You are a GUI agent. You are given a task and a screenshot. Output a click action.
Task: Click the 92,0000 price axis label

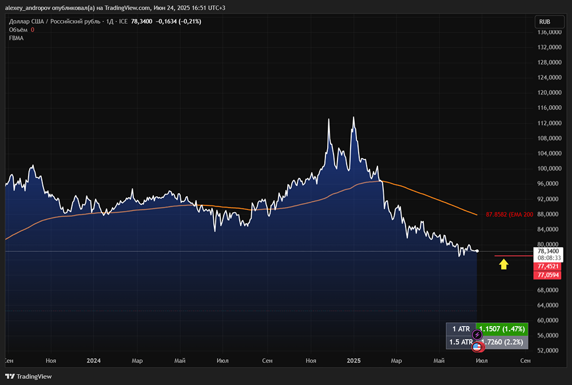(x=548, y=199)
